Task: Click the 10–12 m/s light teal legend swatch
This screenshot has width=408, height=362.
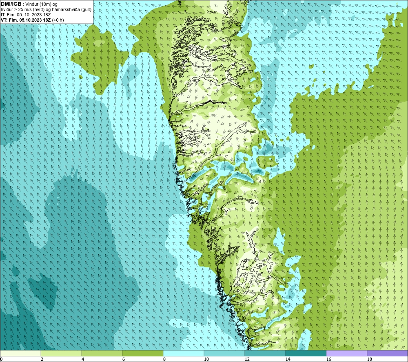Action: click(x=224, y=353)
